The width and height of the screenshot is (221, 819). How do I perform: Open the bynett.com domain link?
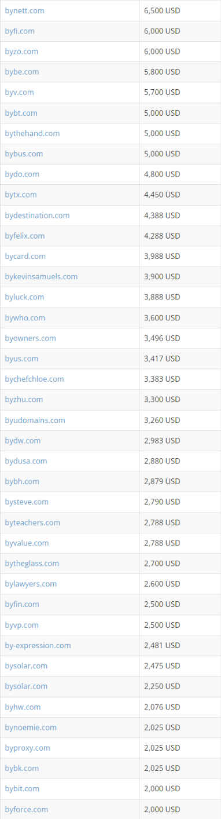pyautogui.click(x=24, y=10)
